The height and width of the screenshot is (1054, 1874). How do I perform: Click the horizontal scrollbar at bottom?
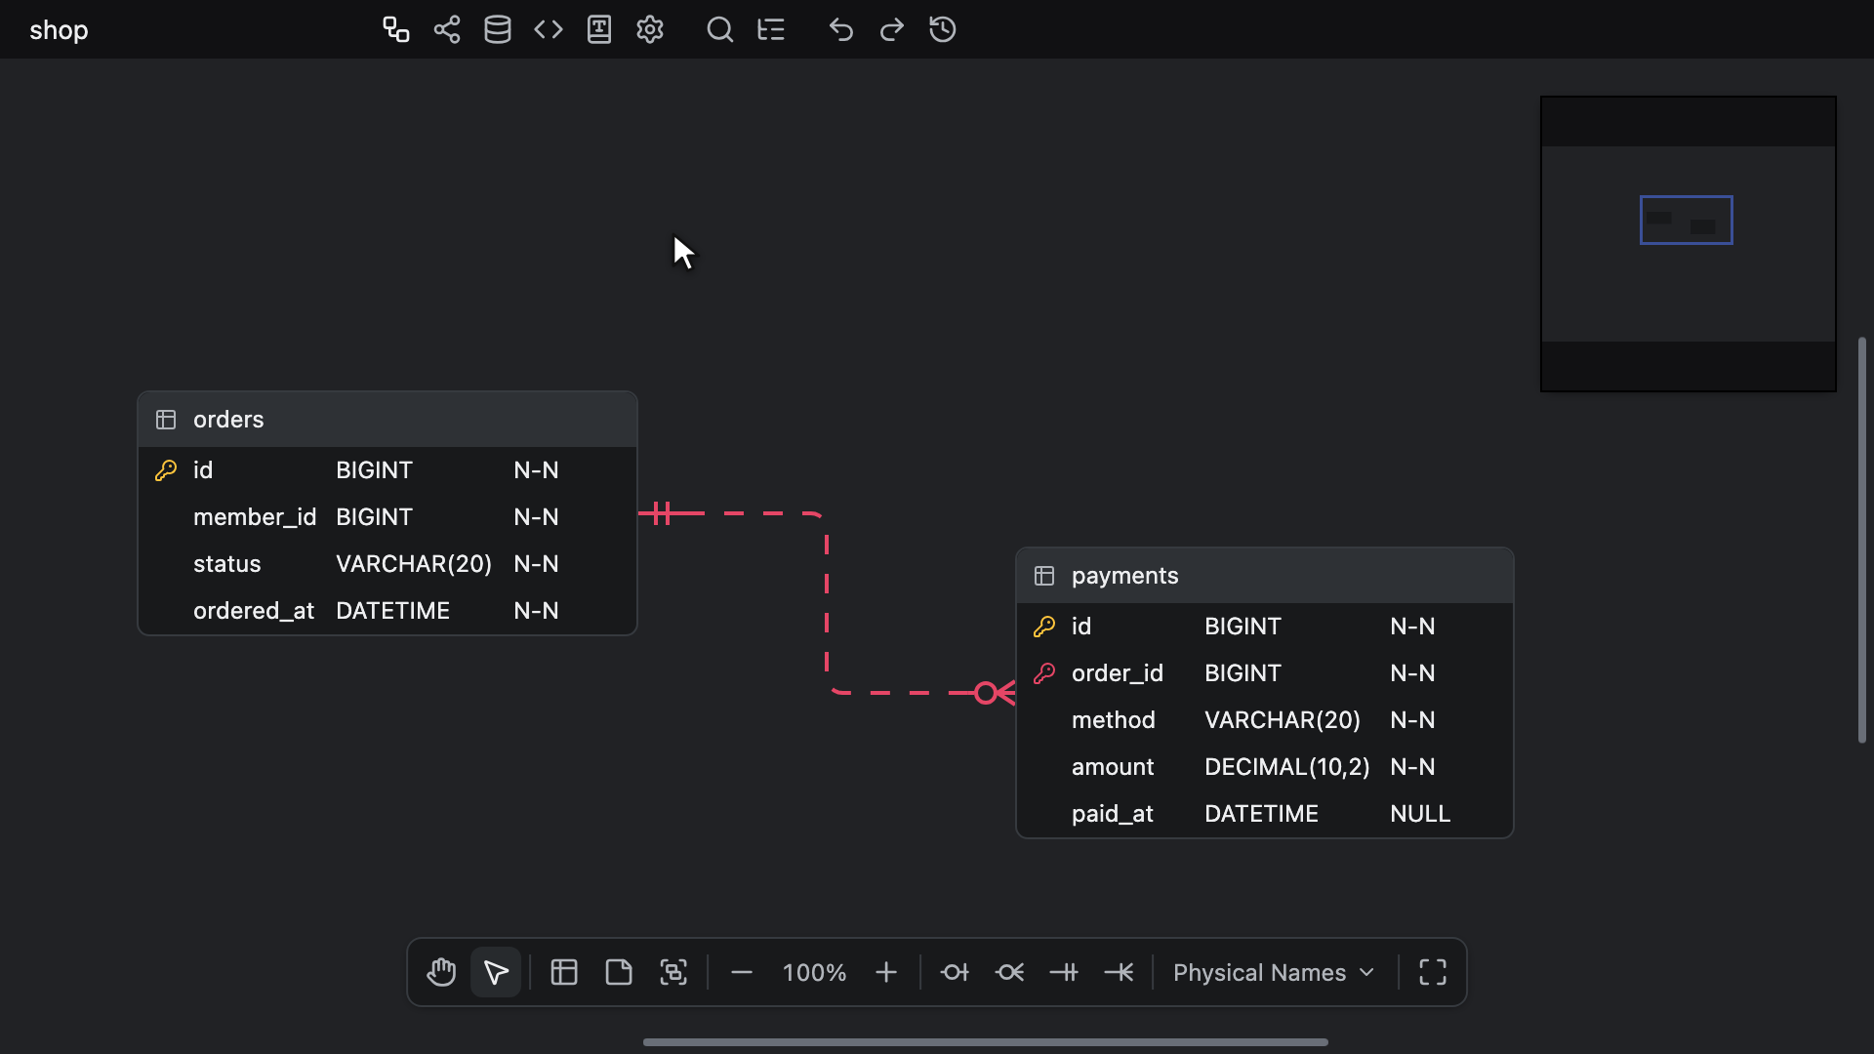pos(986,1042)
